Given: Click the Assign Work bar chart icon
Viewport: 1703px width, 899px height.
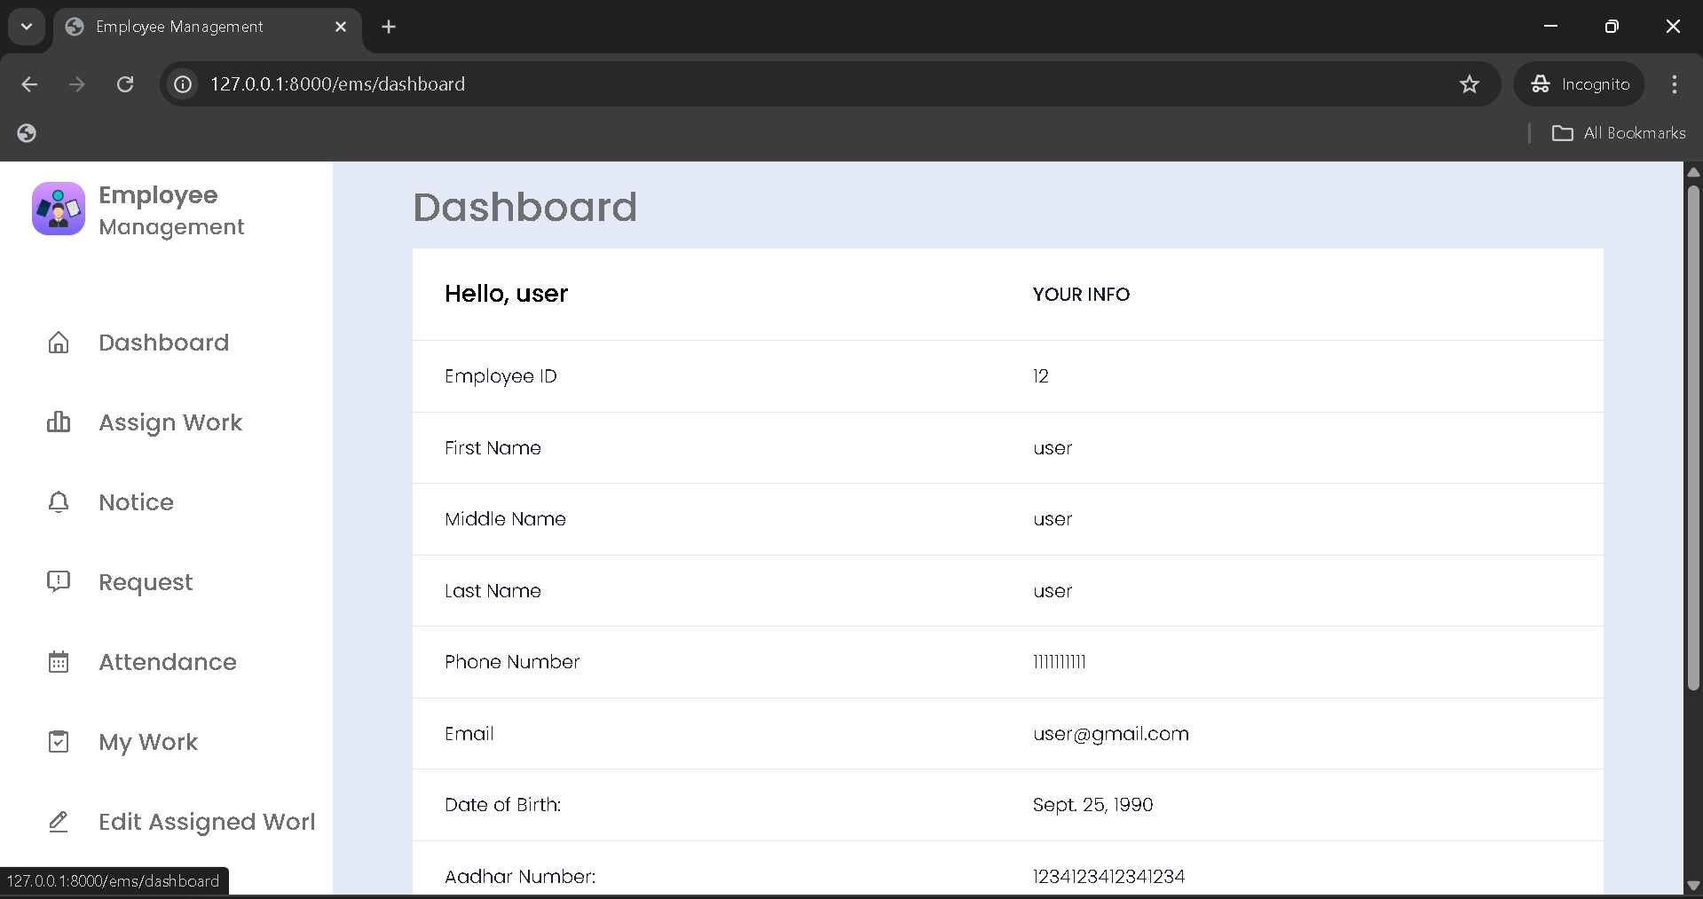Looking at the screenshot, I should [59, 422].
